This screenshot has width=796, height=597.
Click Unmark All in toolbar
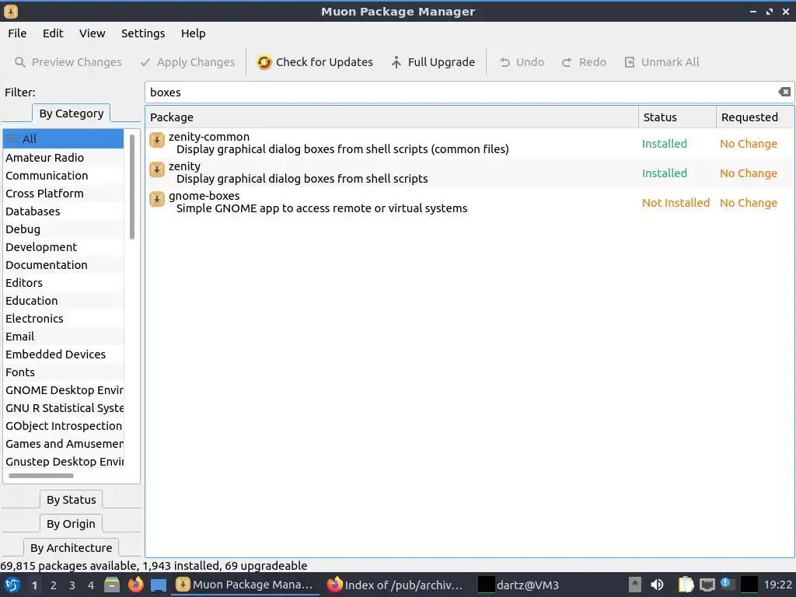coord(662,62)
